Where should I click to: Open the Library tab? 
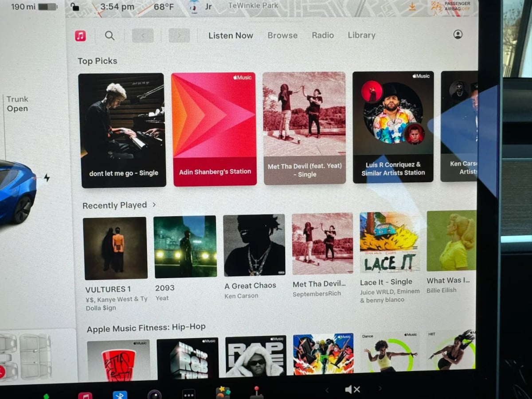(361, 35)
